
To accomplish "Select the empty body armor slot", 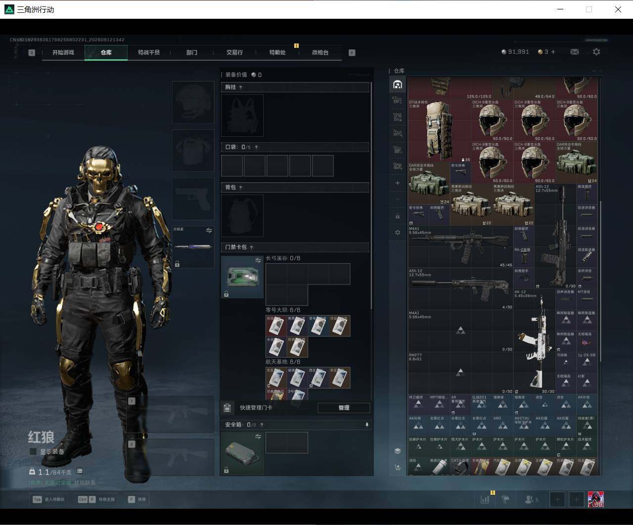I will pos(193,151).
